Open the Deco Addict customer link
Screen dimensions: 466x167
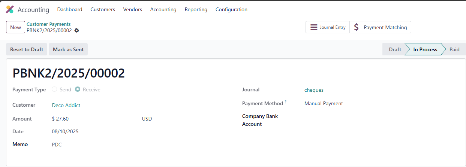[66, 105]
